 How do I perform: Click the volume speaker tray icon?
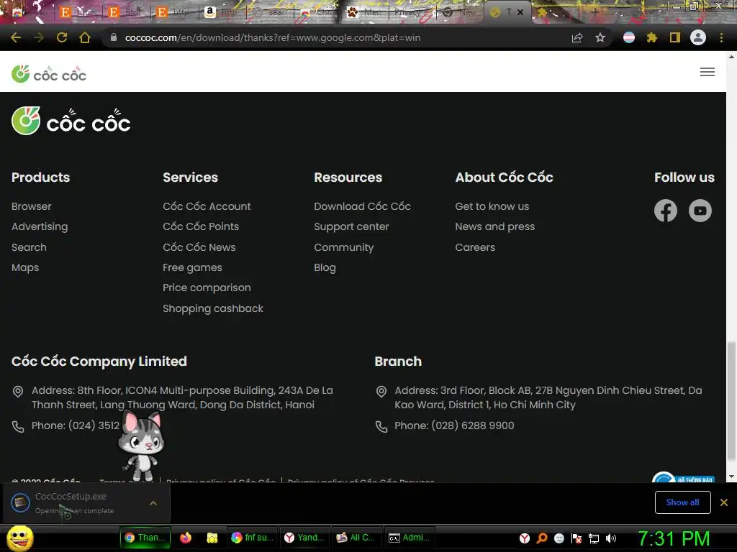[x=611, y=538]
